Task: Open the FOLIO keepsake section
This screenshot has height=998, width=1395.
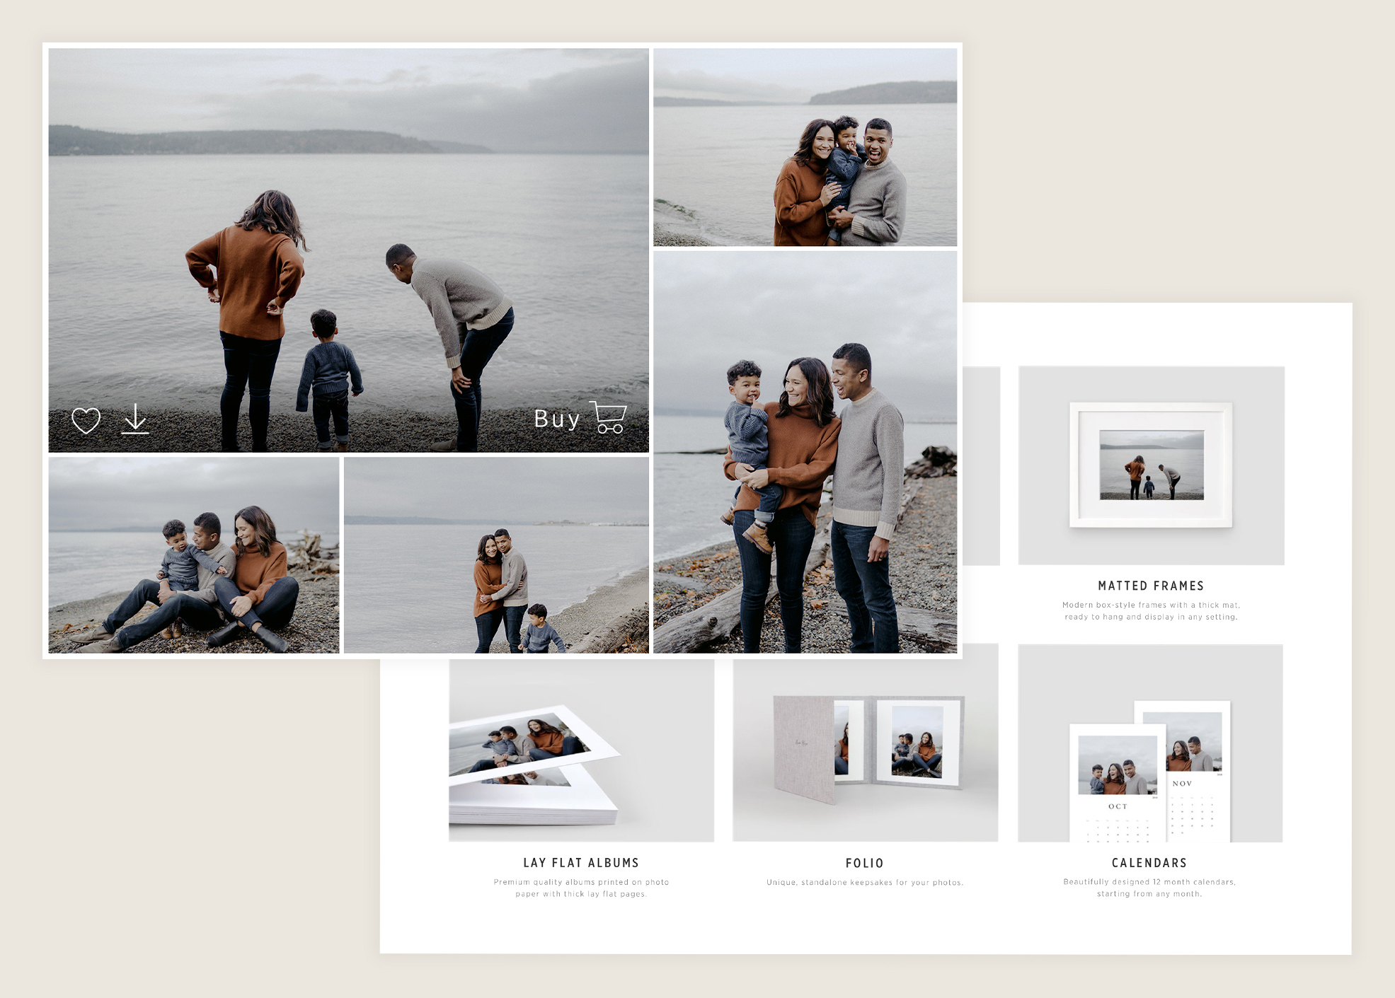Action: 863,863
